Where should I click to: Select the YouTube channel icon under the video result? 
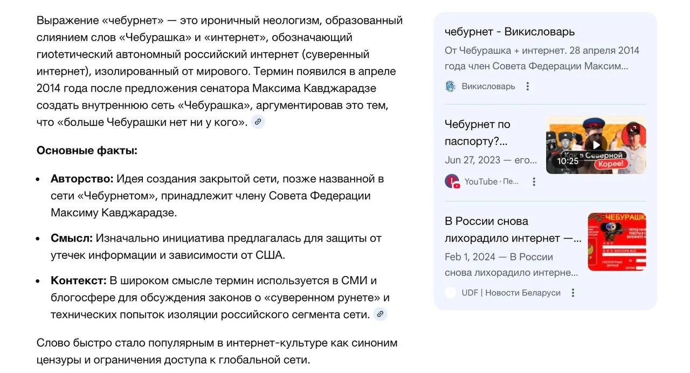452,181
